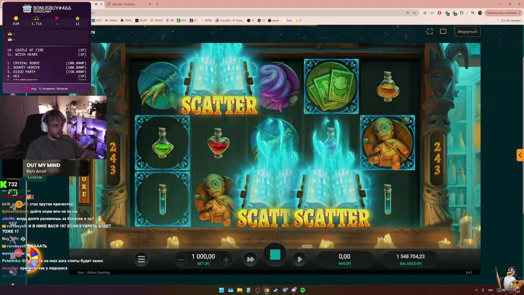The width and height of the screenshot is (524, 295).
Task: Click the WITCH HEART bonus list entry
Action: point(46,54)
